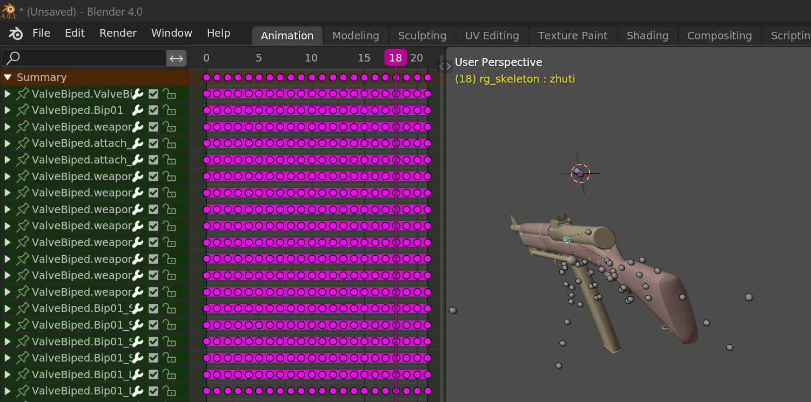Click the pin icon on the topmost ValveBiped.weapor row
Image resolution: width=811 pixels, height=402 pixels.
point(23,127)
